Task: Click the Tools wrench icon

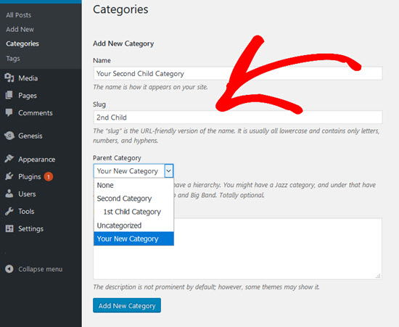Action: point(9,211)
